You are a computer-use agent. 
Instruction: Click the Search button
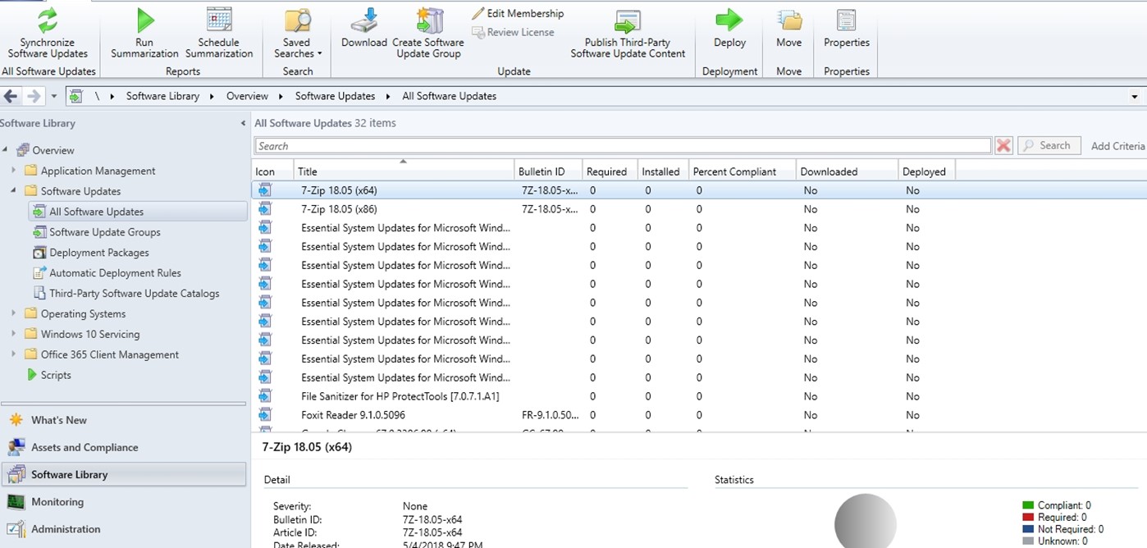[x=1049, y=145]
